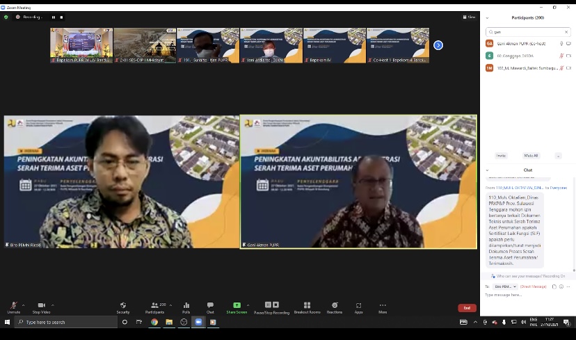Open Breakout Rooms

click(307, 307)
